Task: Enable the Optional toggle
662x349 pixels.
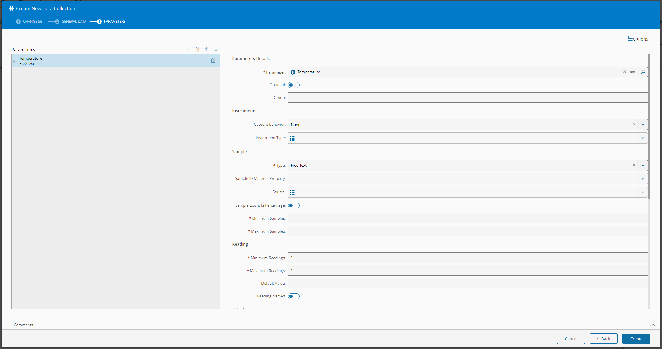Action: pos(294,85)
